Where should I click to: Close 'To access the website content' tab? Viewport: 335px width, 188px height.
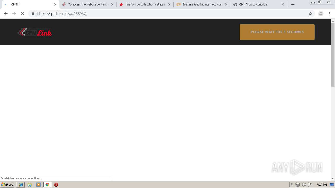click(112, 4)
